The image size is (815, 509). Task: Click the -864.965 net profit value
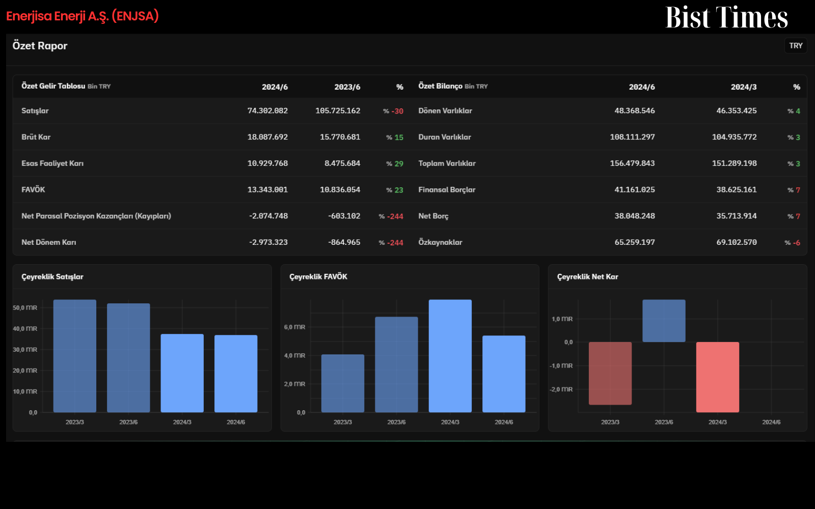click(344, 242)
